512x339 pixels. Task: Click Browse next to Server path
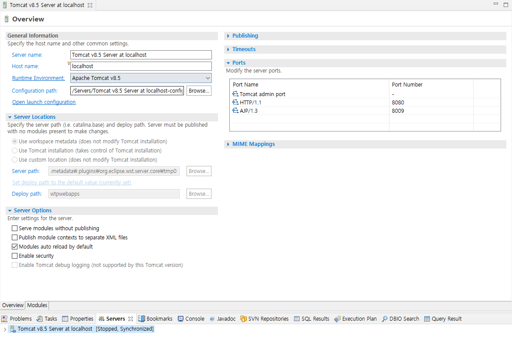point(199,171)
